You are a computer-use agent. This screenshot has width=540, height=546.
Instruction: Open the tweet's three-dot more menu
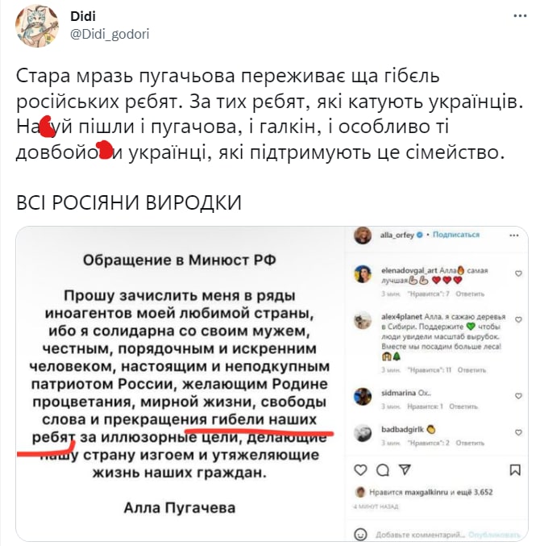(520, 16)
